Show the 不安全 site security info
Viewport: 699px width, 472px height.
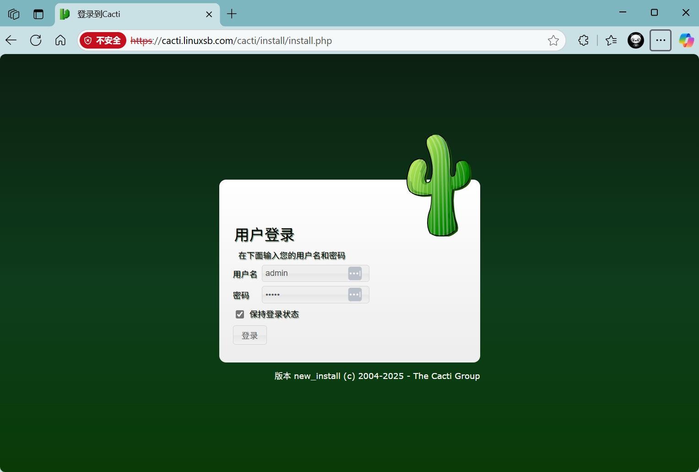tap(103, 40)
